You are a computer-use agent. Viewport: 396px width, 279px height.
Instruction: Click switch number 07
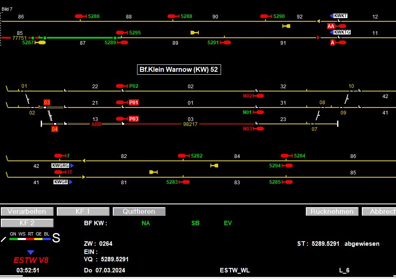pyautogui.click(x=314, y=129)
